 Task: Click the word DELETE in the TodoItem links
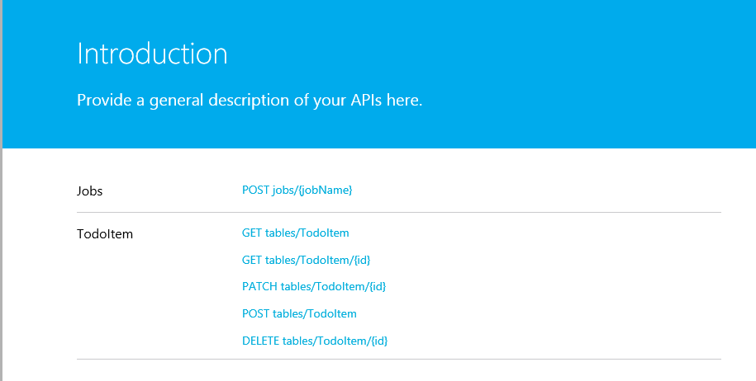pos(260,341)
